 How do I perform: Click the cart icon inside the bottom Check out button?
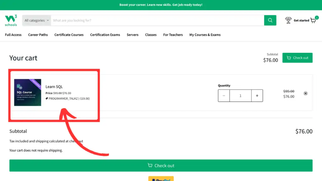150,166
